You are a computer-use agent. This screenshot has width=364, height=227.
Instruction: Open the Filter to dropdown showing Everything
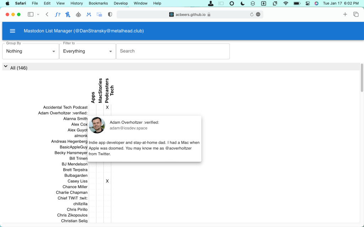[87, 51]
